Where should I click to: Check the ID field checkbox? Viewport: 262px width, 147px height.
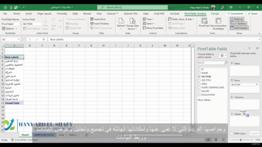click(199, 69)
